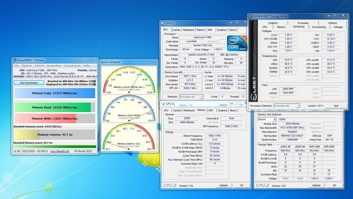Click Validate in the CPU-Z SPD window
Viewport: 353px width, 199px height.
click(x=316, y=185)
